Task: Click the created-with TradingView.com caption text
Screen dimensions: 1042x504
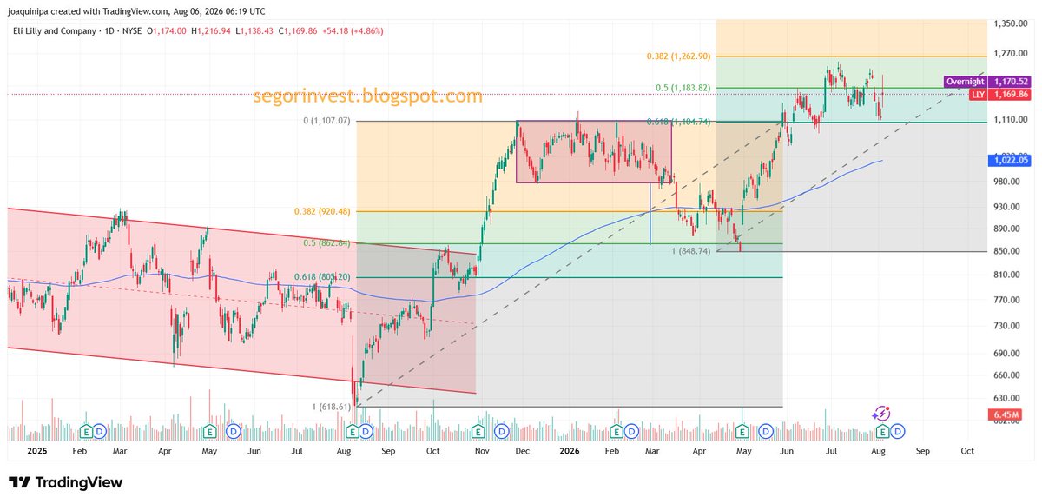Action: pos(136,11)
